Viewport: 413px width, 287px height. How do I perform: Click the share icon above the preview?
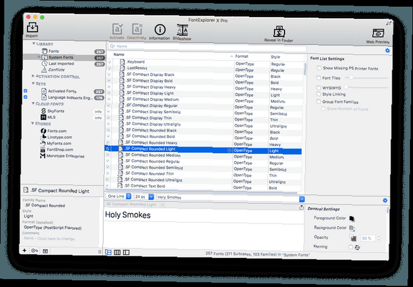(x=301, y=207)
